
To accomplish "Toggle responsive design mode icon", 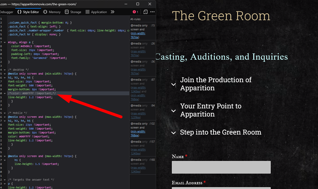I will coord(145,12).
